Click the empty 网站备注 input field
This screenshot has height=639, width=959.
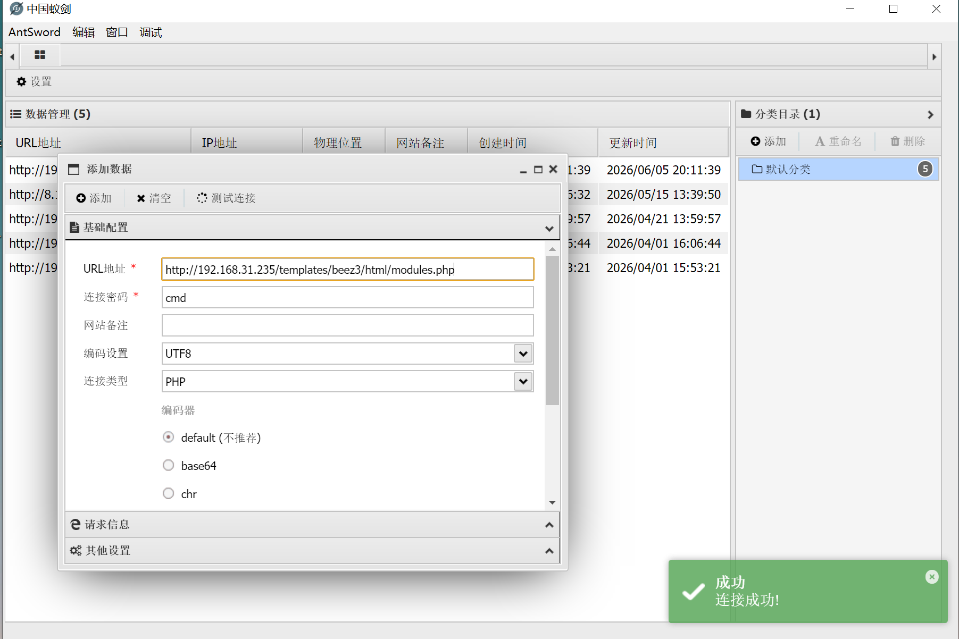(x=348, y=325)
